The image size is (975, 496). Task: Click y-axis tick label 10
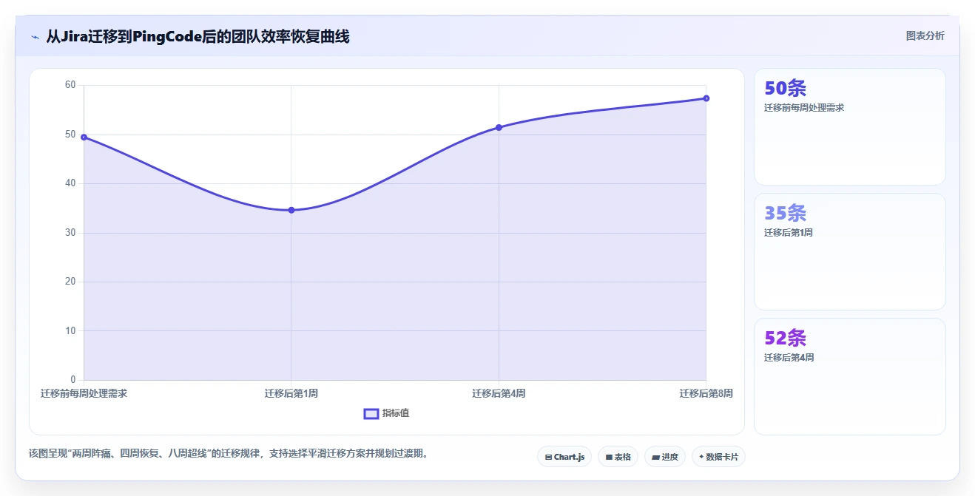70,330
